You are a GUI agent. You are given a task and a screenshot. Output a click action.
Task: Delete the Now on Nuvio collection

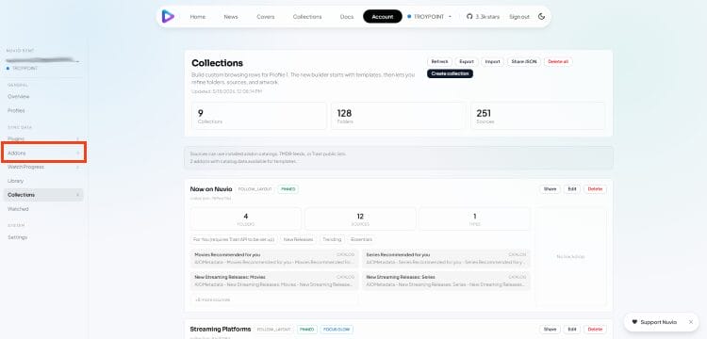[595, 189]
